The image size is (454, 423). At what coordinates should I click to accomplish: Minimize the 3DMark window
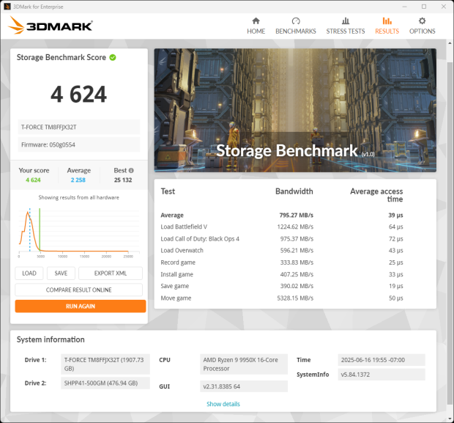point(404,7)
